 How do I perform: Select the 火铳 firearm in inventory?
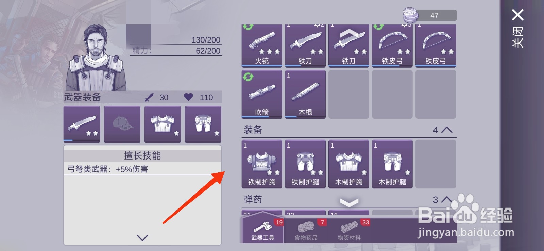click(262, 46)
